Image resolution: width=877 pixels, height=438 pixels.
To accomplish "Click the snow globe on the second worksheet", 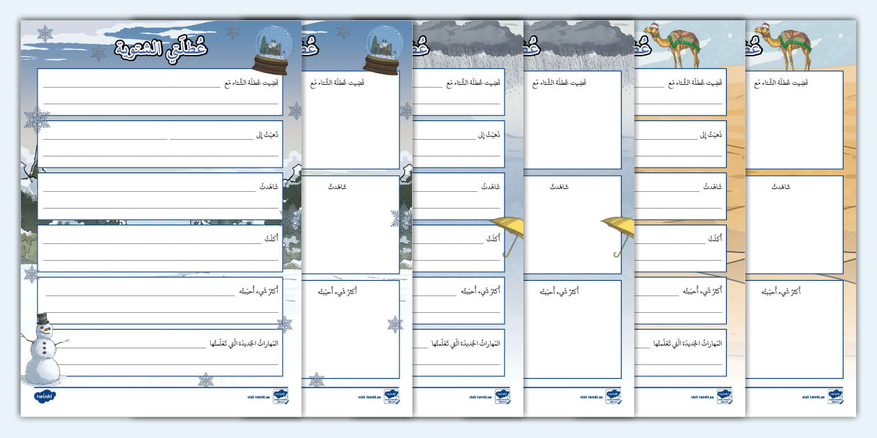I will pyautogui.click(x=381, y=50).
